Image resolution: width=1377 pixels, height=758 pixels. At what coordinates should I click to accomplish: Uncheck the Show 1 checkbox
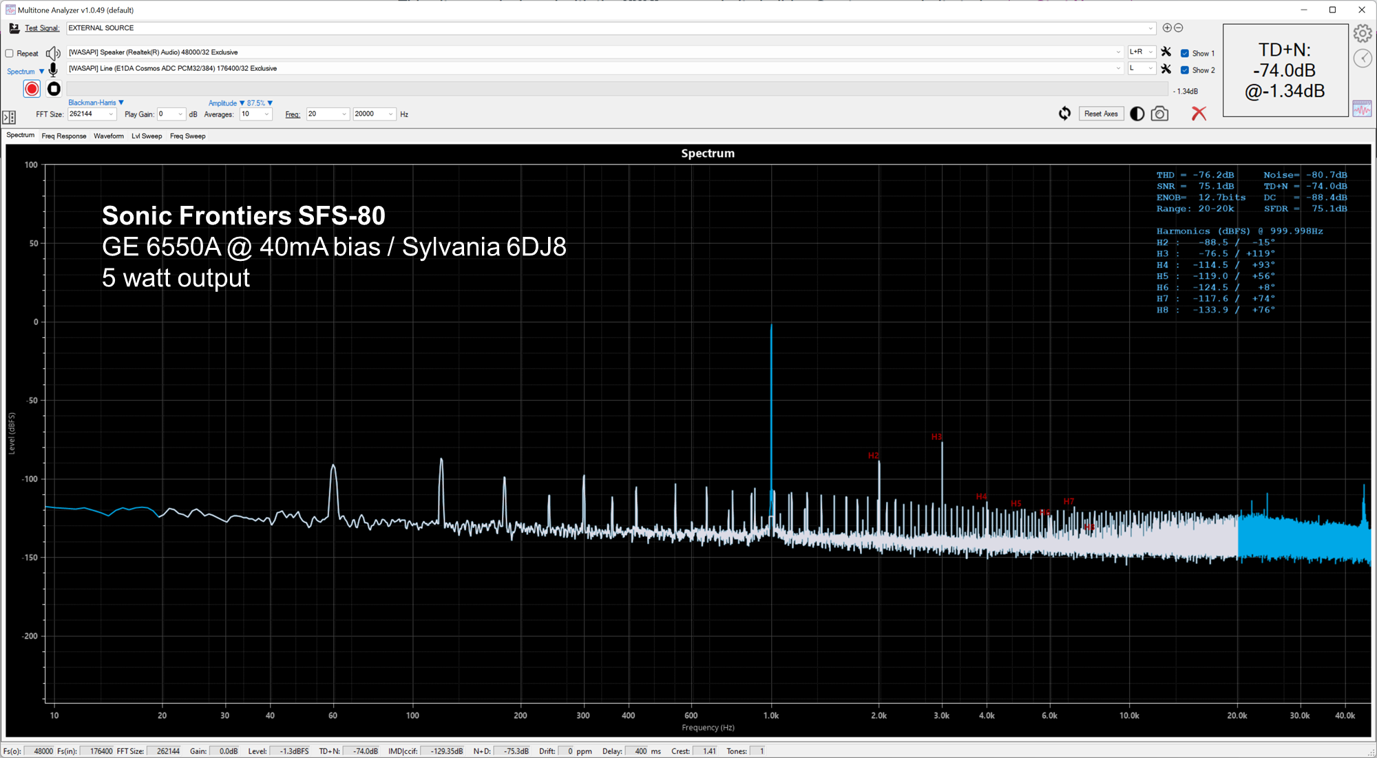tap(1184, 53)
